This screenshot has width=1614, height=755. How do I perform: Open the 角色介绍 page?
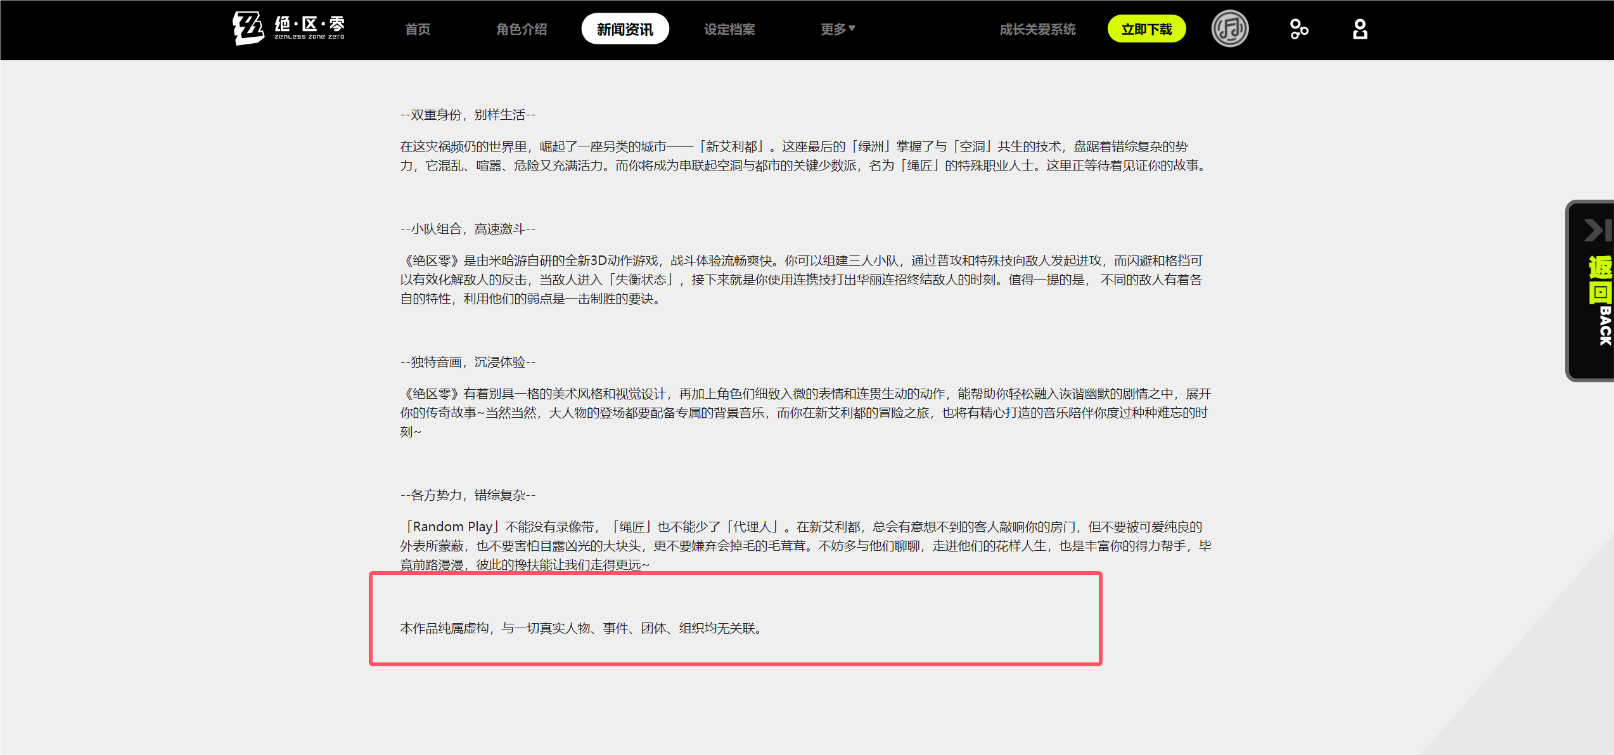click(522, 29)
